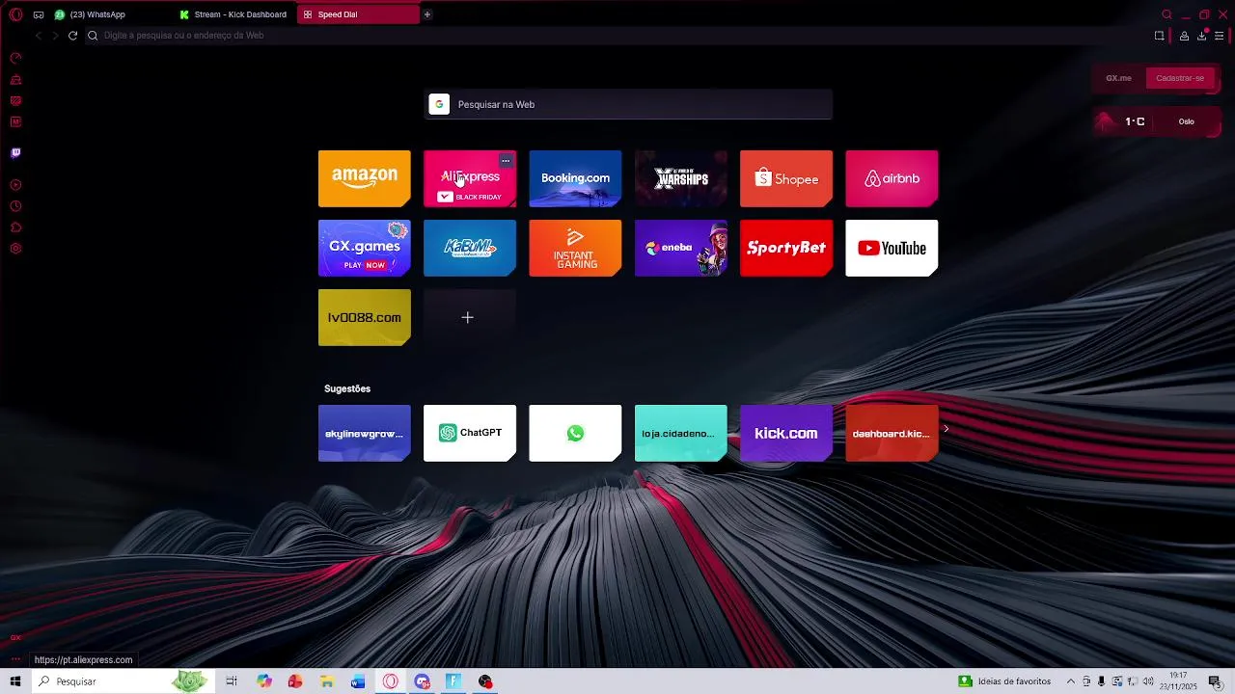This screenshot has height=694, width=1235.
Task: Open the lv0088.com tile
Action: [x=365, y=317]
